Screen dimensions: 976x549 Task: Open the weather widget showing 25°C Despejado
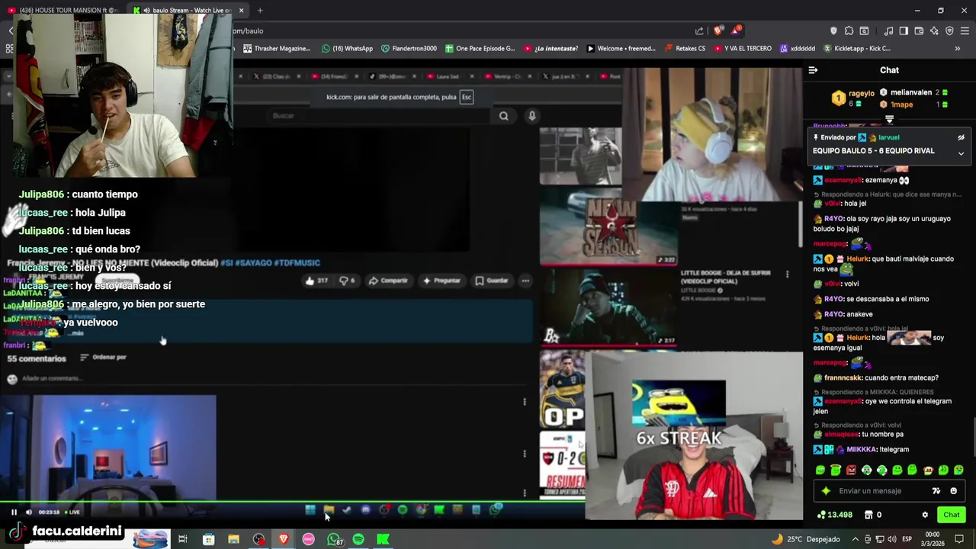point(806,539)
